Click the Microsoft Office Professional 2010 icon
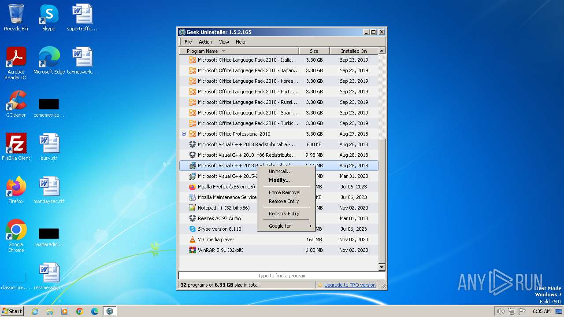Screen dimensions: 564x317 192,134
